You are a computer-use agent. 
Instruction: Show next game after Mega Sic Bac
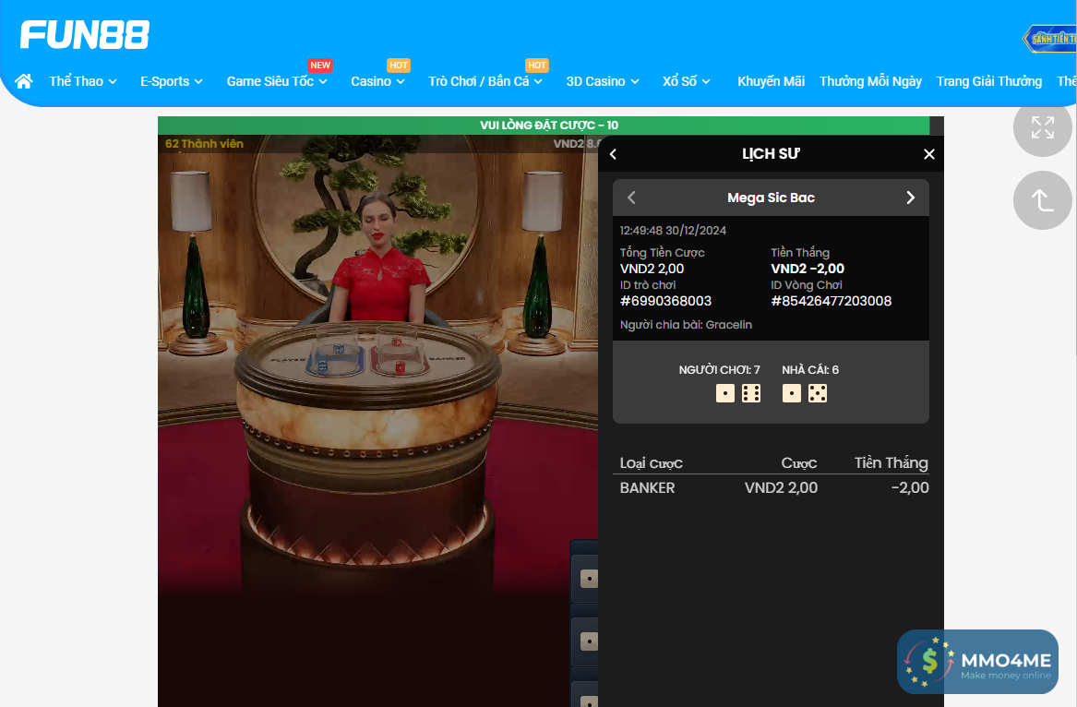pyautogui.click(x=910, y=198)
